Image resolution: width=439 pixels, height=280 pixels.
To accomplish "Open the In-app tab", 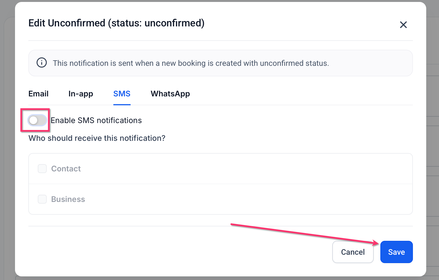I will (81, 94).
